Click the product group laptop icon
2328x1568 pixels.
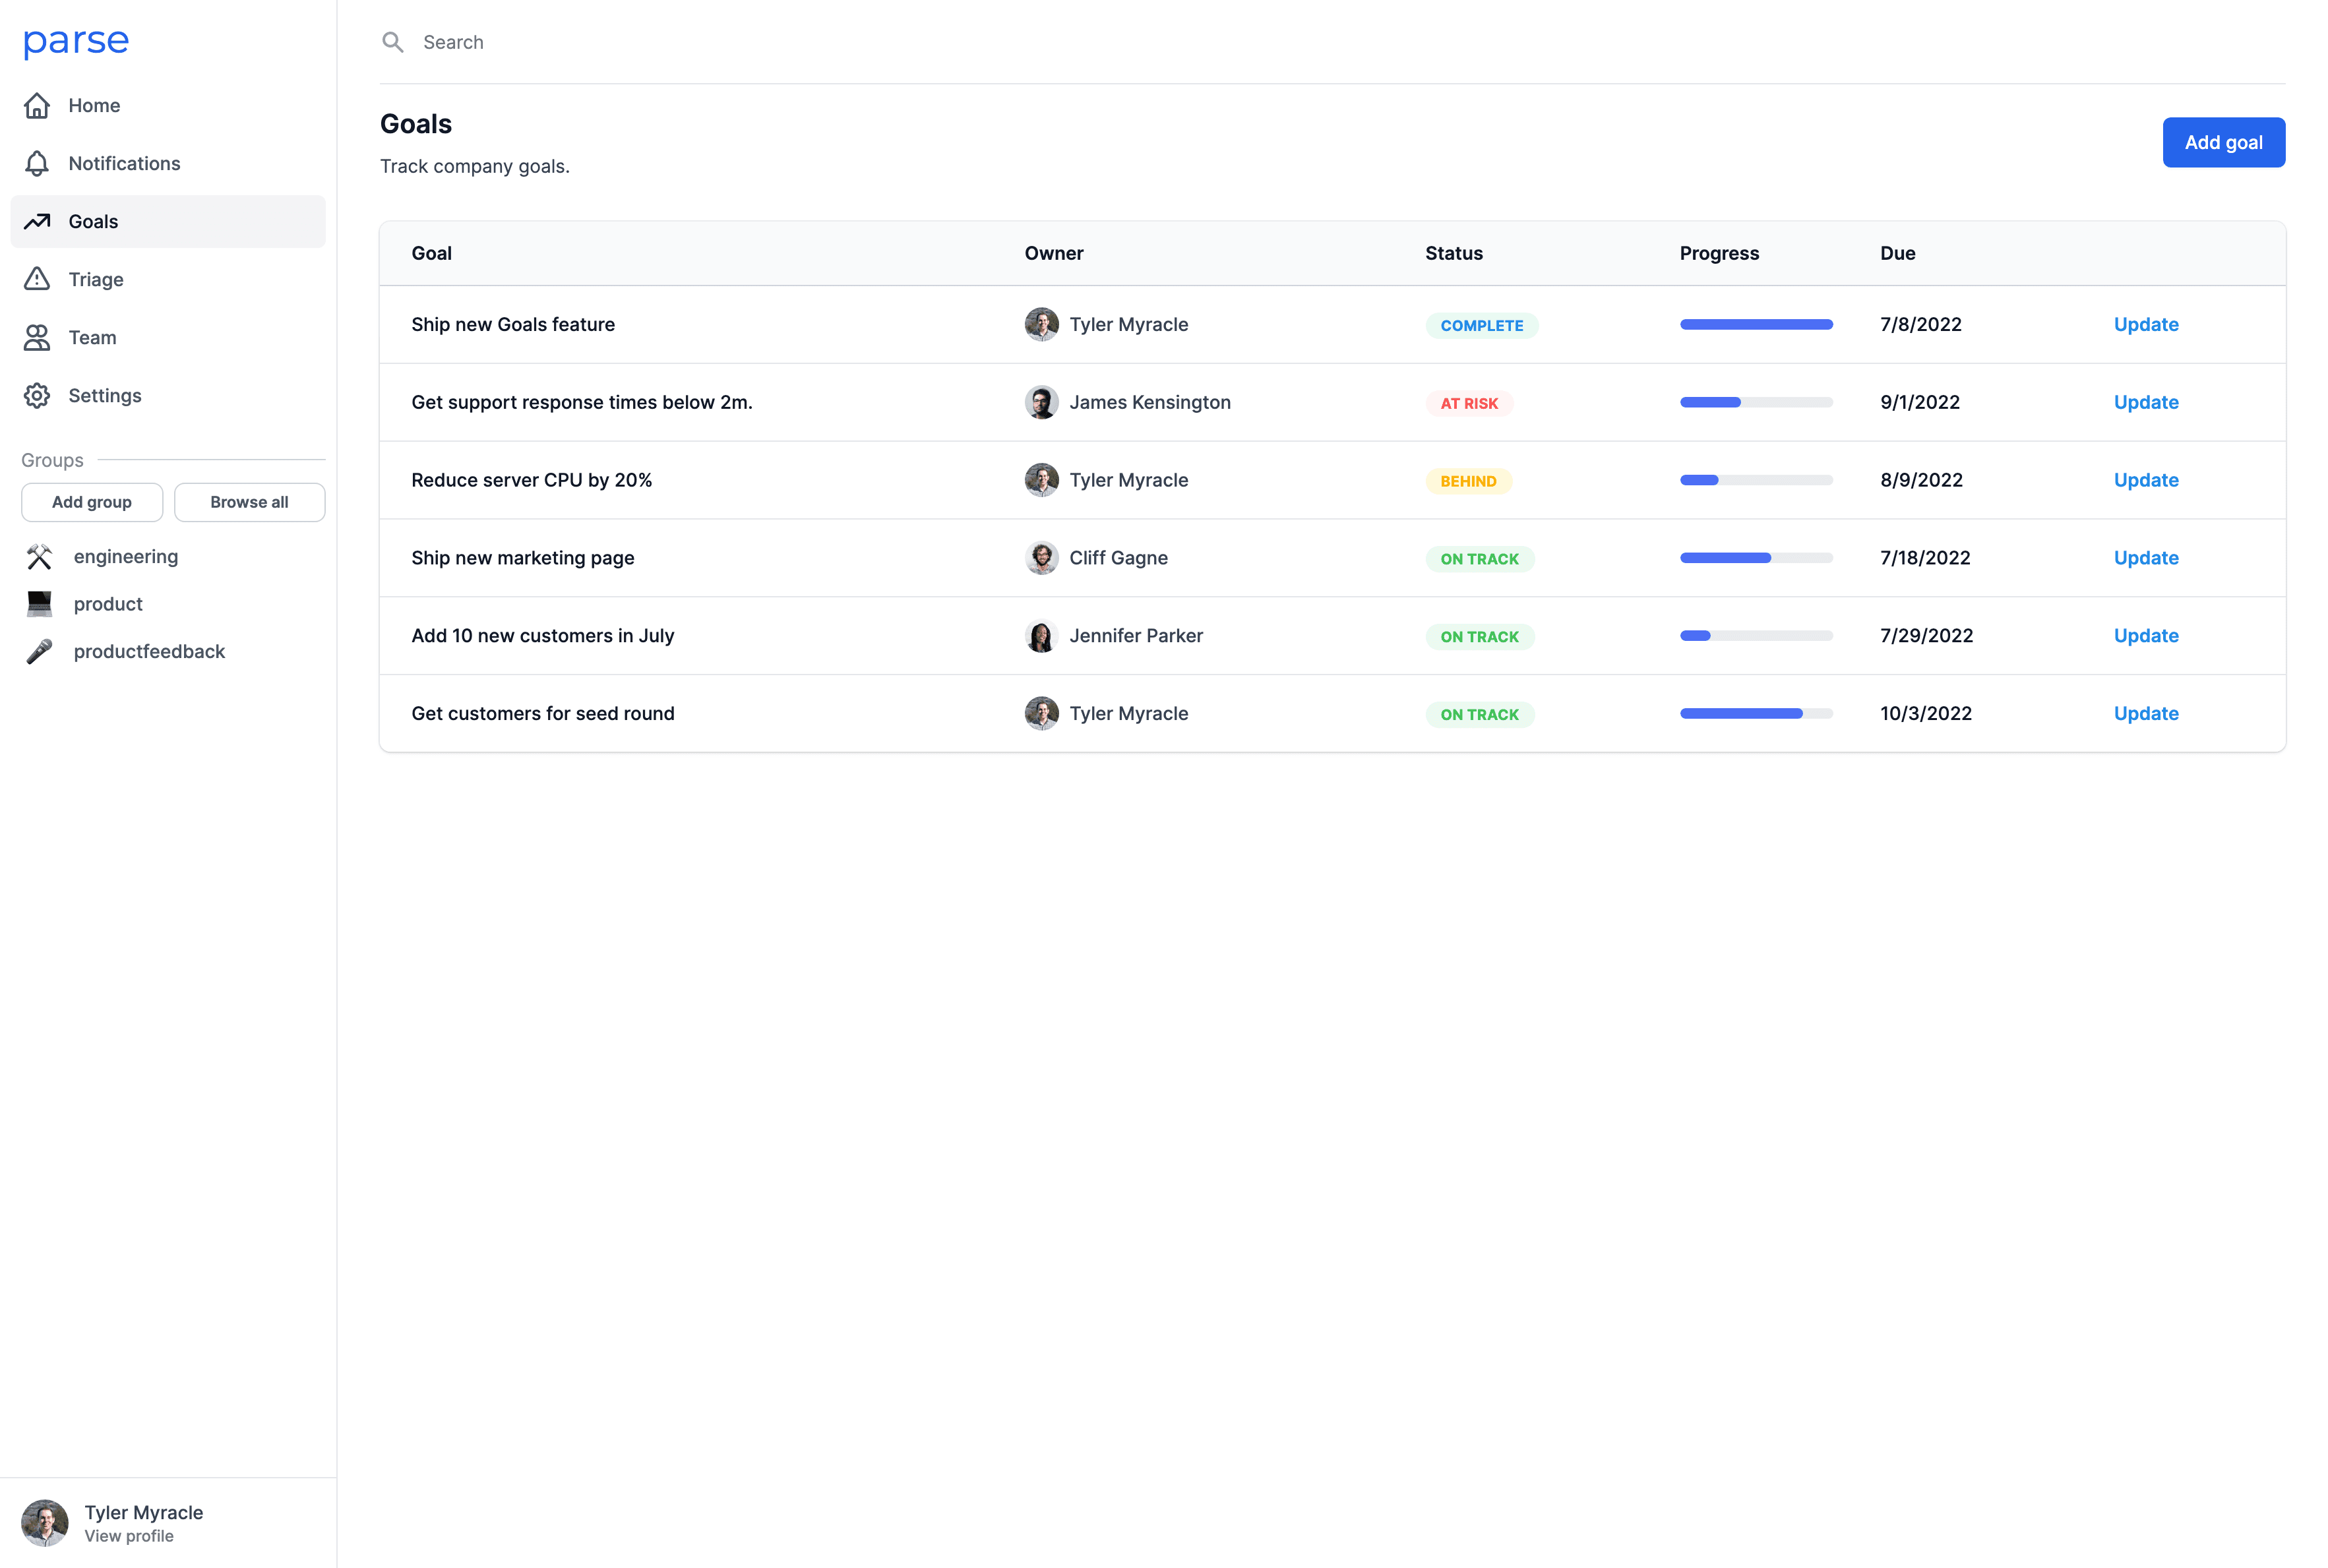[39, 604]
